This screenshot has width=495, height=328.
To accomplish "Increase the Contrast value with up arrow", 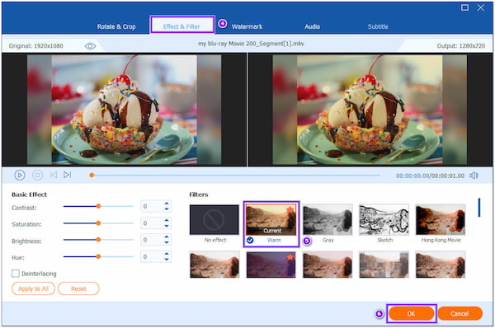I will [x=167, y=204].
